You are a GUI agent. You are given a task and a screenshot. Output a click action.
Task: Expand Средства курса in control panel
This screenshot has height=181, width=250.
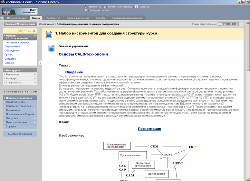pyautogui.click(x=4, y=102)
